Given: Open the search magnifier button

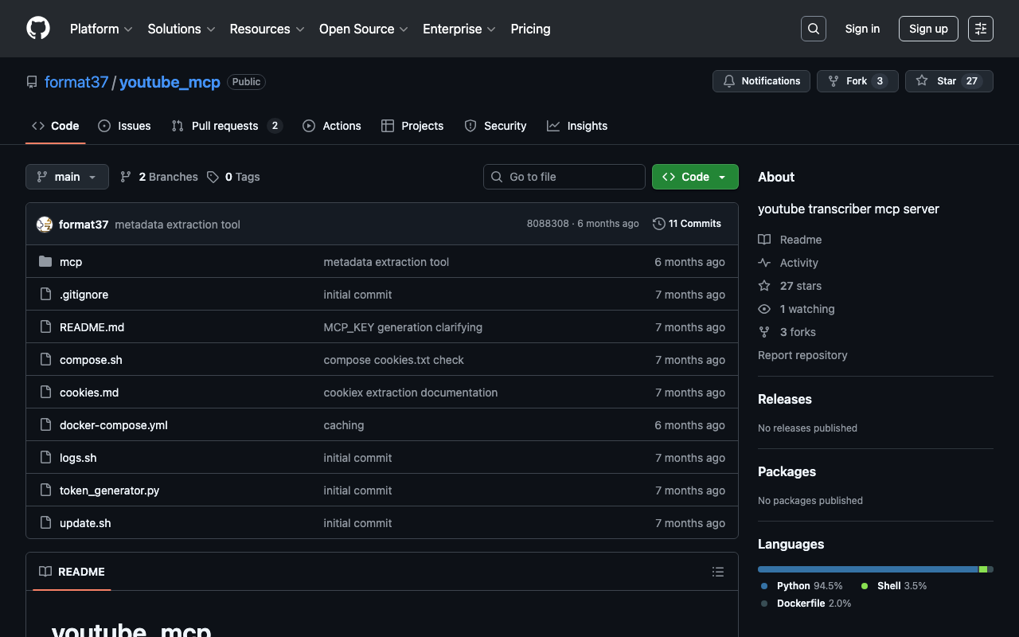Looking at the screenshot, I should pos(813,29).
